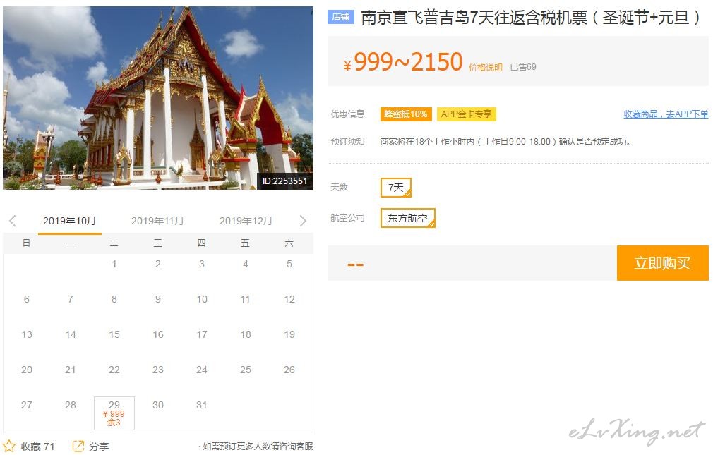Select the 东方航空 airline option

407,218
